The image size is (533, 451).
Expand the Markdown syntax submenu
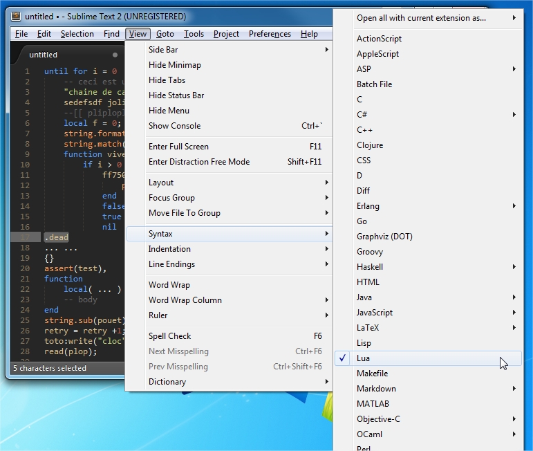428,389
